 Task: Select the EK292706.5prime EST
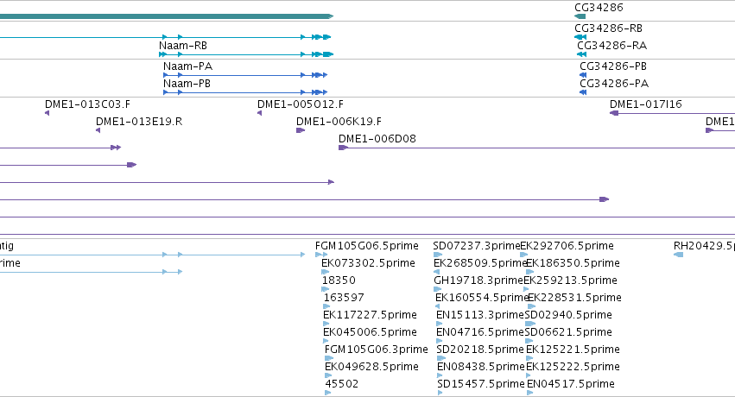[567, 246]
